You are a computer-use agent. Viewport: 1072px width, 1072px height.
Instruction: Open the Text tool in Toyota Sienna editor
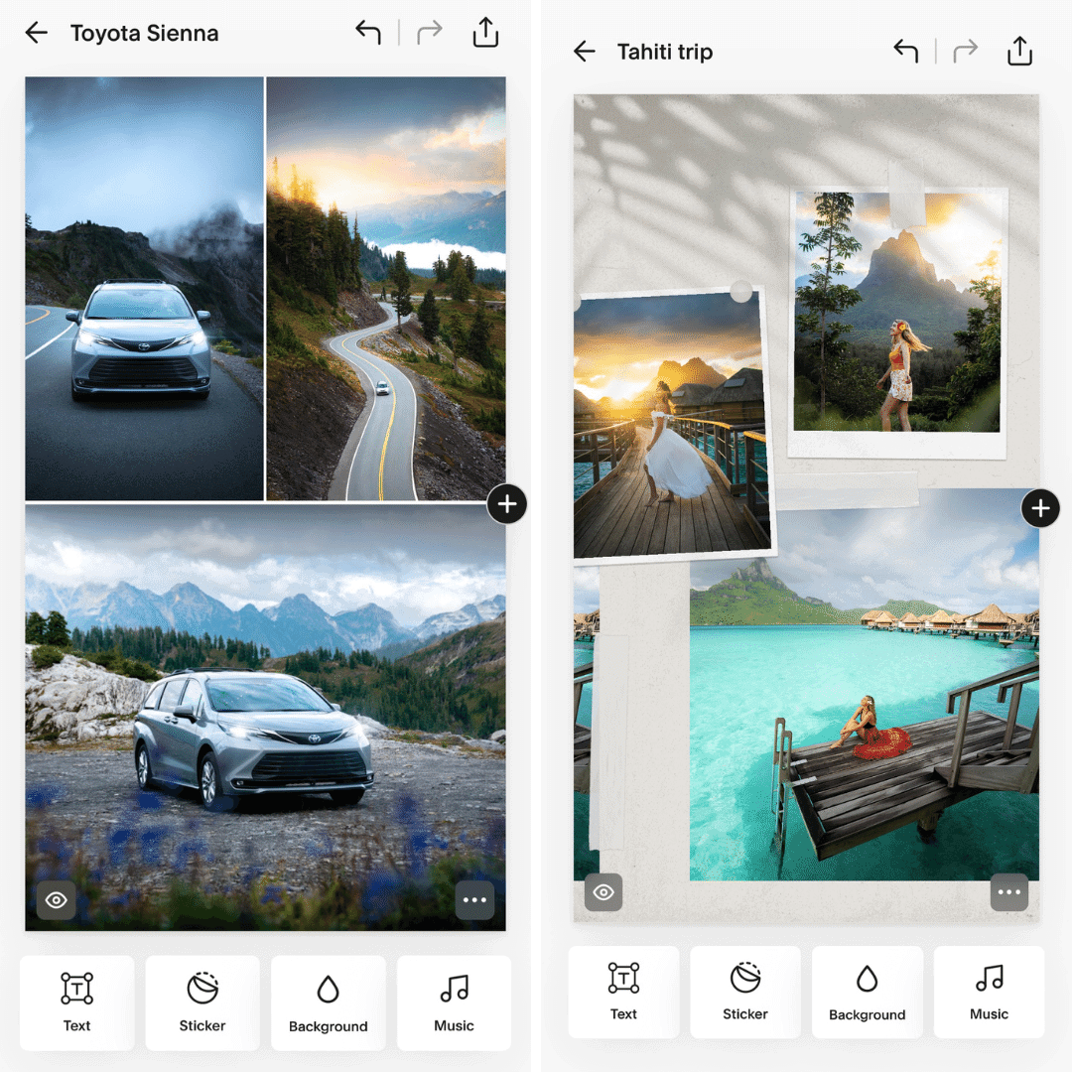[76, 1003]
